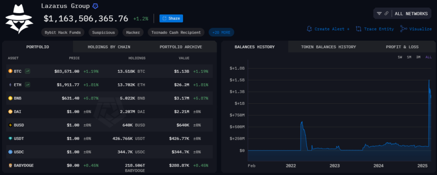Set chart range to 1W
This screenshot has width=437, height=175.
pyautogui.click(x=400, y=57)
